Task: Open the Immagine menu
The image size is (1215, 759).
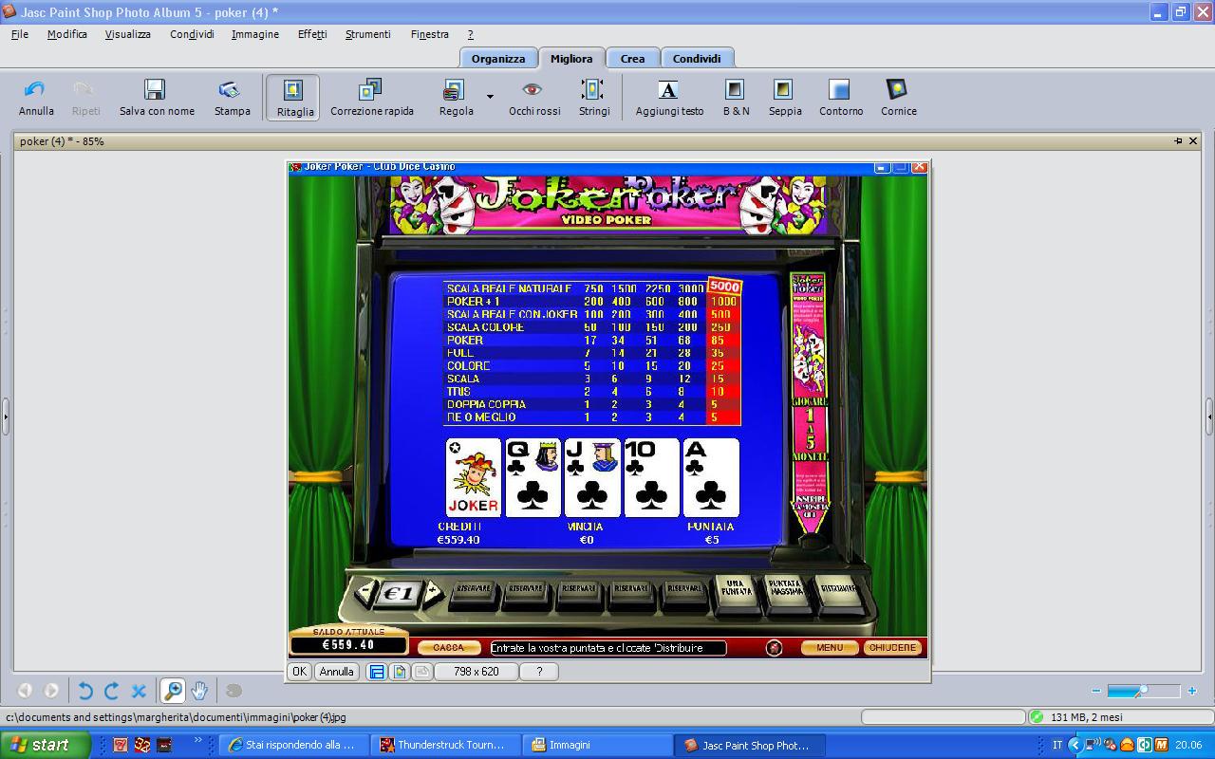Action: click(x=255, y=34)
